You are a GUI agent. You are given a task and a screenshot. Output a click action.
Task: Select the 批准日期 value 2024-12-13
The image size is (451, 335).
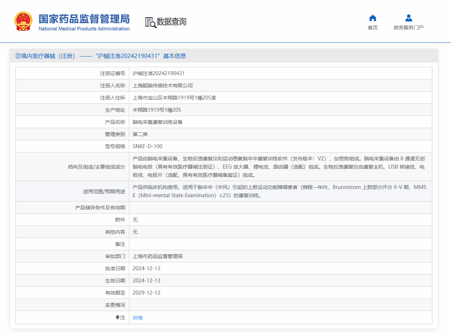(146, 268)
